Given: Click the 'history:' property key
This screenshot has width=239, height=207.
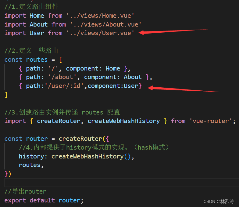Looking at the screenshot, I should click(x=33, y=156).
